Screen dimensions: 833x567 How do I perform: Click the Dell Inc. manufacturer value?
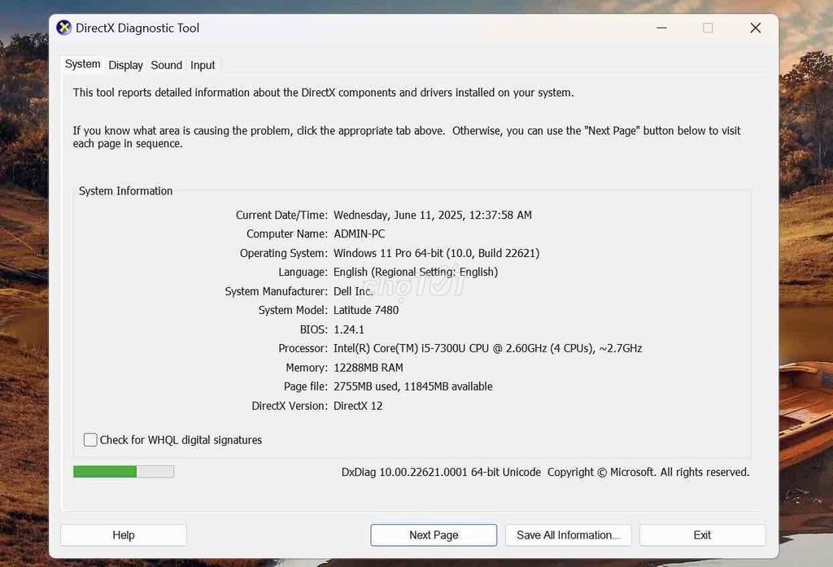(353, 291)
